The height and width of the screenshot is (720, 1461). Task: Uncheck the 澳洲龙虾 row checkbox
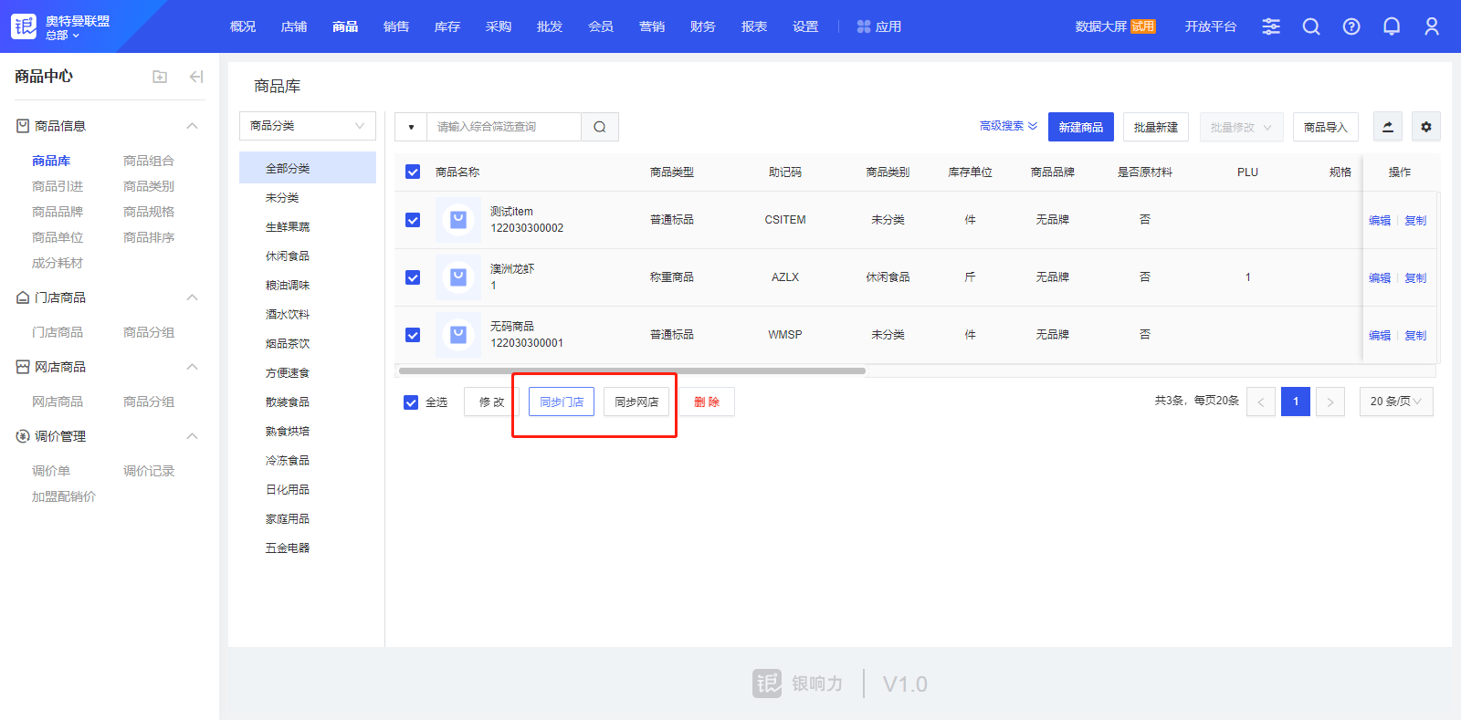tap(413, 277)
